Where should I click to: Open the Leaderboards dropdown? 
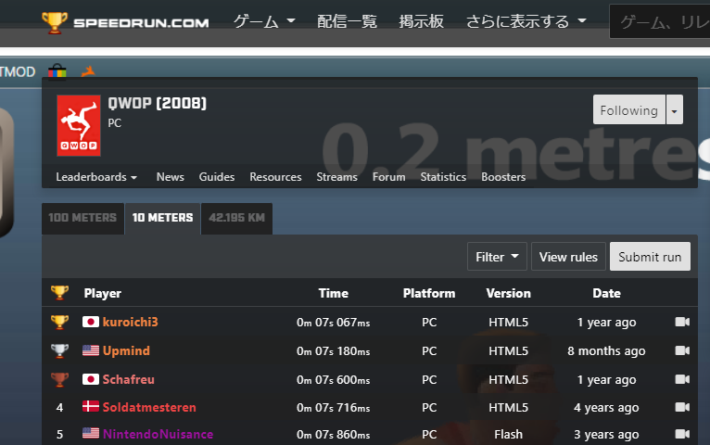[96, 177]
